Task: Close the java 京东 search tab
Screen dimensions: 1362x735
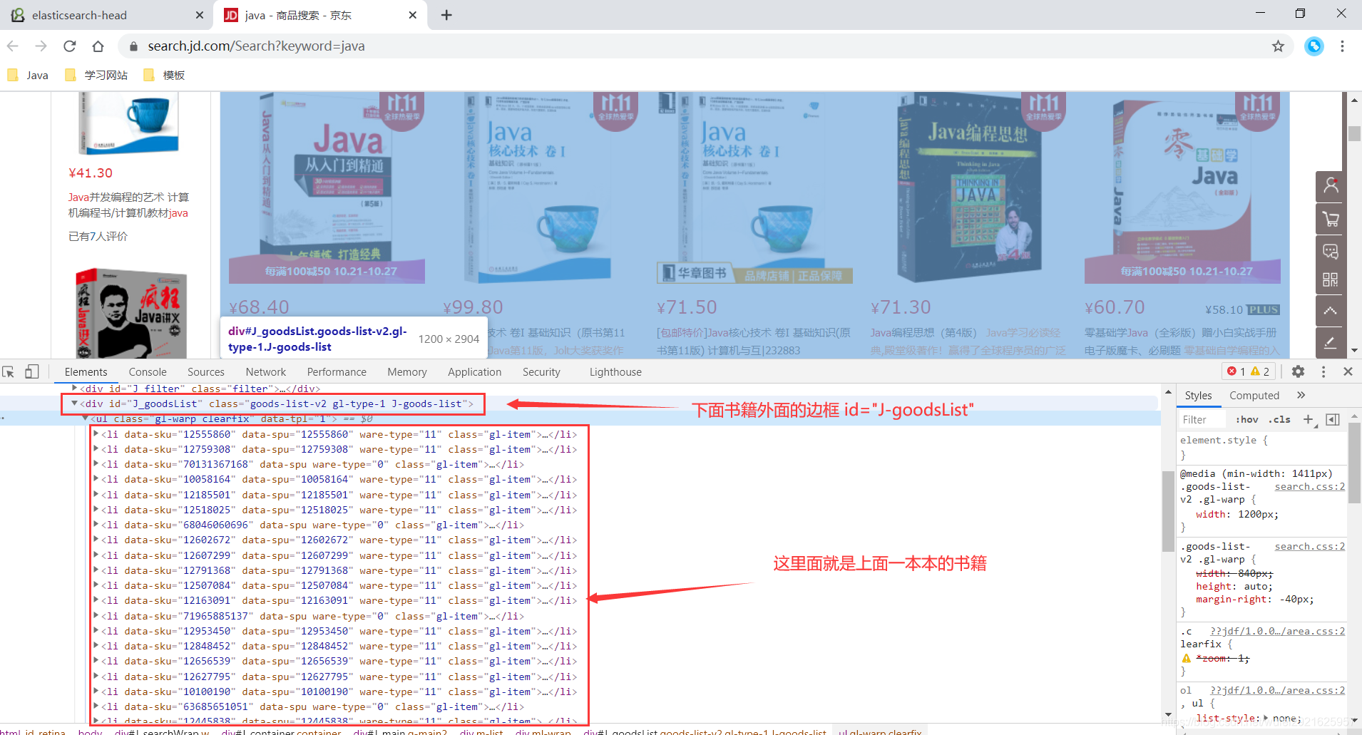Action: coord(413,15)
